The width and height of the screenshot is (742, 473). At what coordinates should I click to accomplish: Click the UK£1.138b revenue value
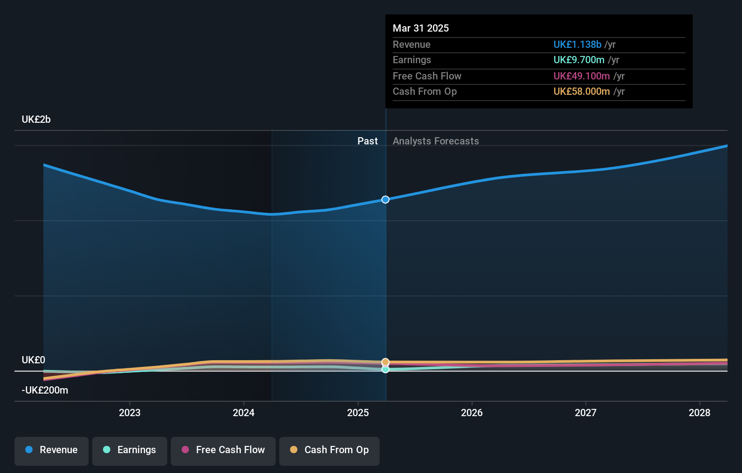[578, 44]
